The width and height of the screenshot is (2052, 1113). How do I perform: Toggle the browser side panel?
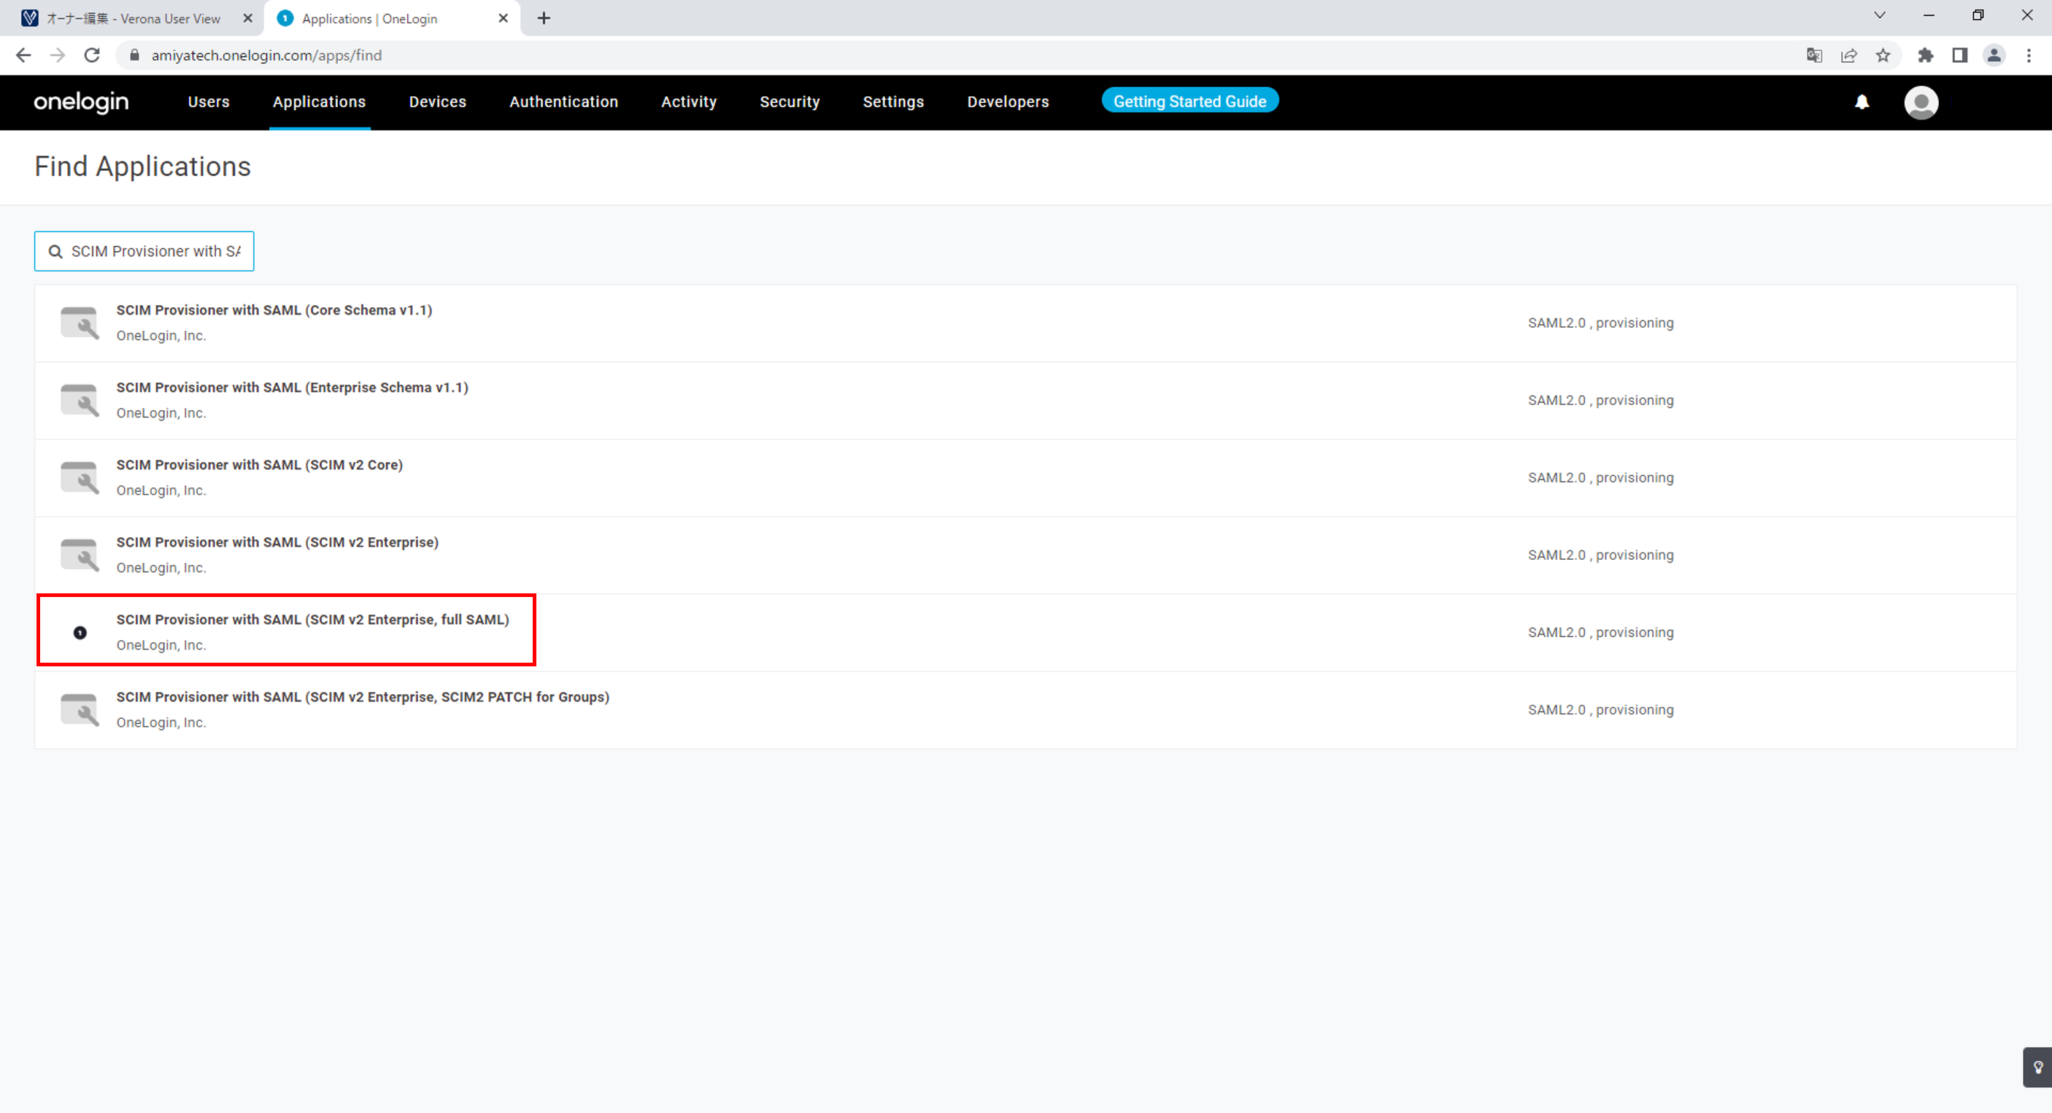(x=1959, y=55)
